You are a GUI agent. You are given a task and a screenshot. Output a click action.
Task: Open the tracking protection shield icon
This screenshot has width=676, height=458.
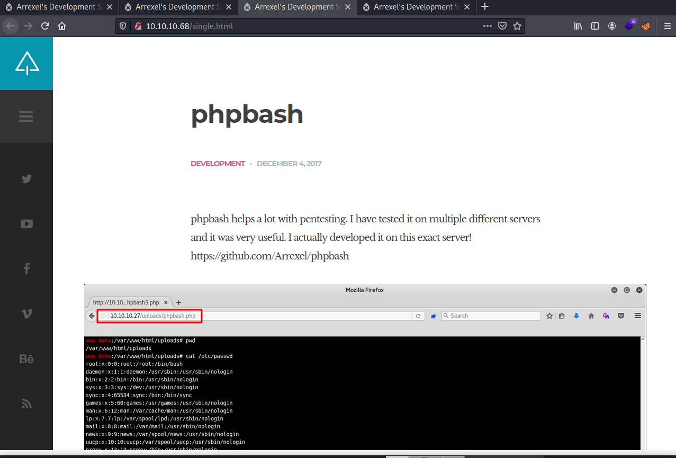point(123,26)
